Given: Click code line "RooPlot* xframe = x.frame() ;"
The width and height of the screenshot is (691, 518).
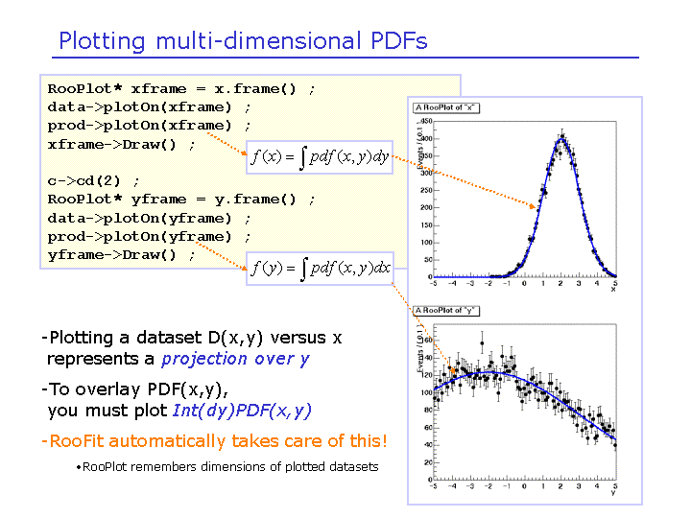Looking at the screenshot, I should (181, 89).
